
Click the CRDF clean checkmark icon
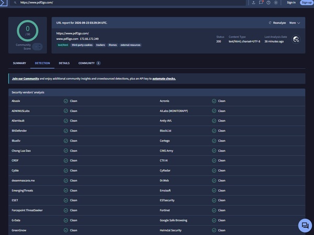point(66,160)
